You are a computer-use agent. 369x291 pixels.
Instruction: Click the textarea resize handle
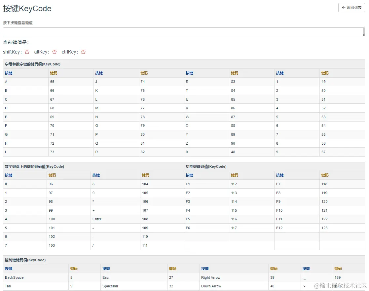[363, 34]
